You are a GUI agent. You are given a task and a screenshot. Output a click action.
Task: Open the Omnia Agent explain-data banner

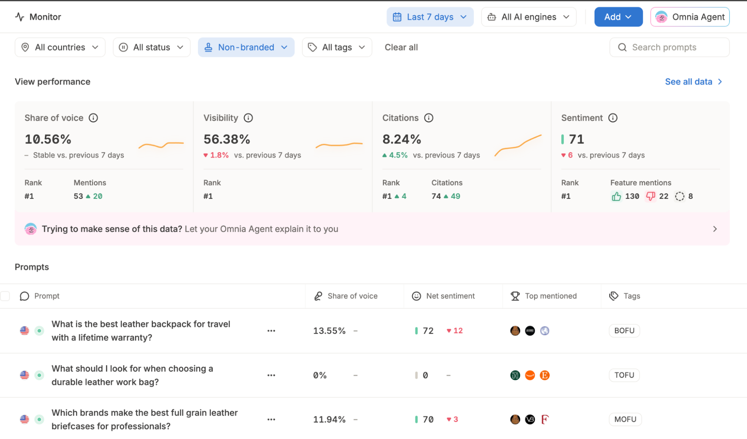372,229
